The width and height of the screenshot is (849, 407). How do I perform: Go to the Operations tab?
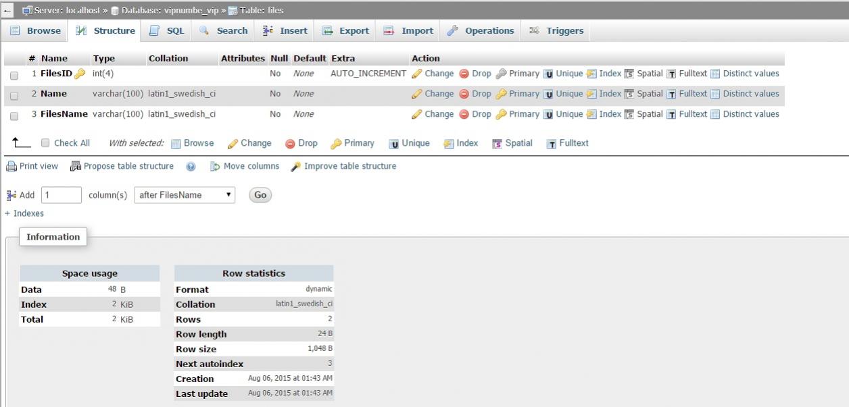click(x=481, y=30)
